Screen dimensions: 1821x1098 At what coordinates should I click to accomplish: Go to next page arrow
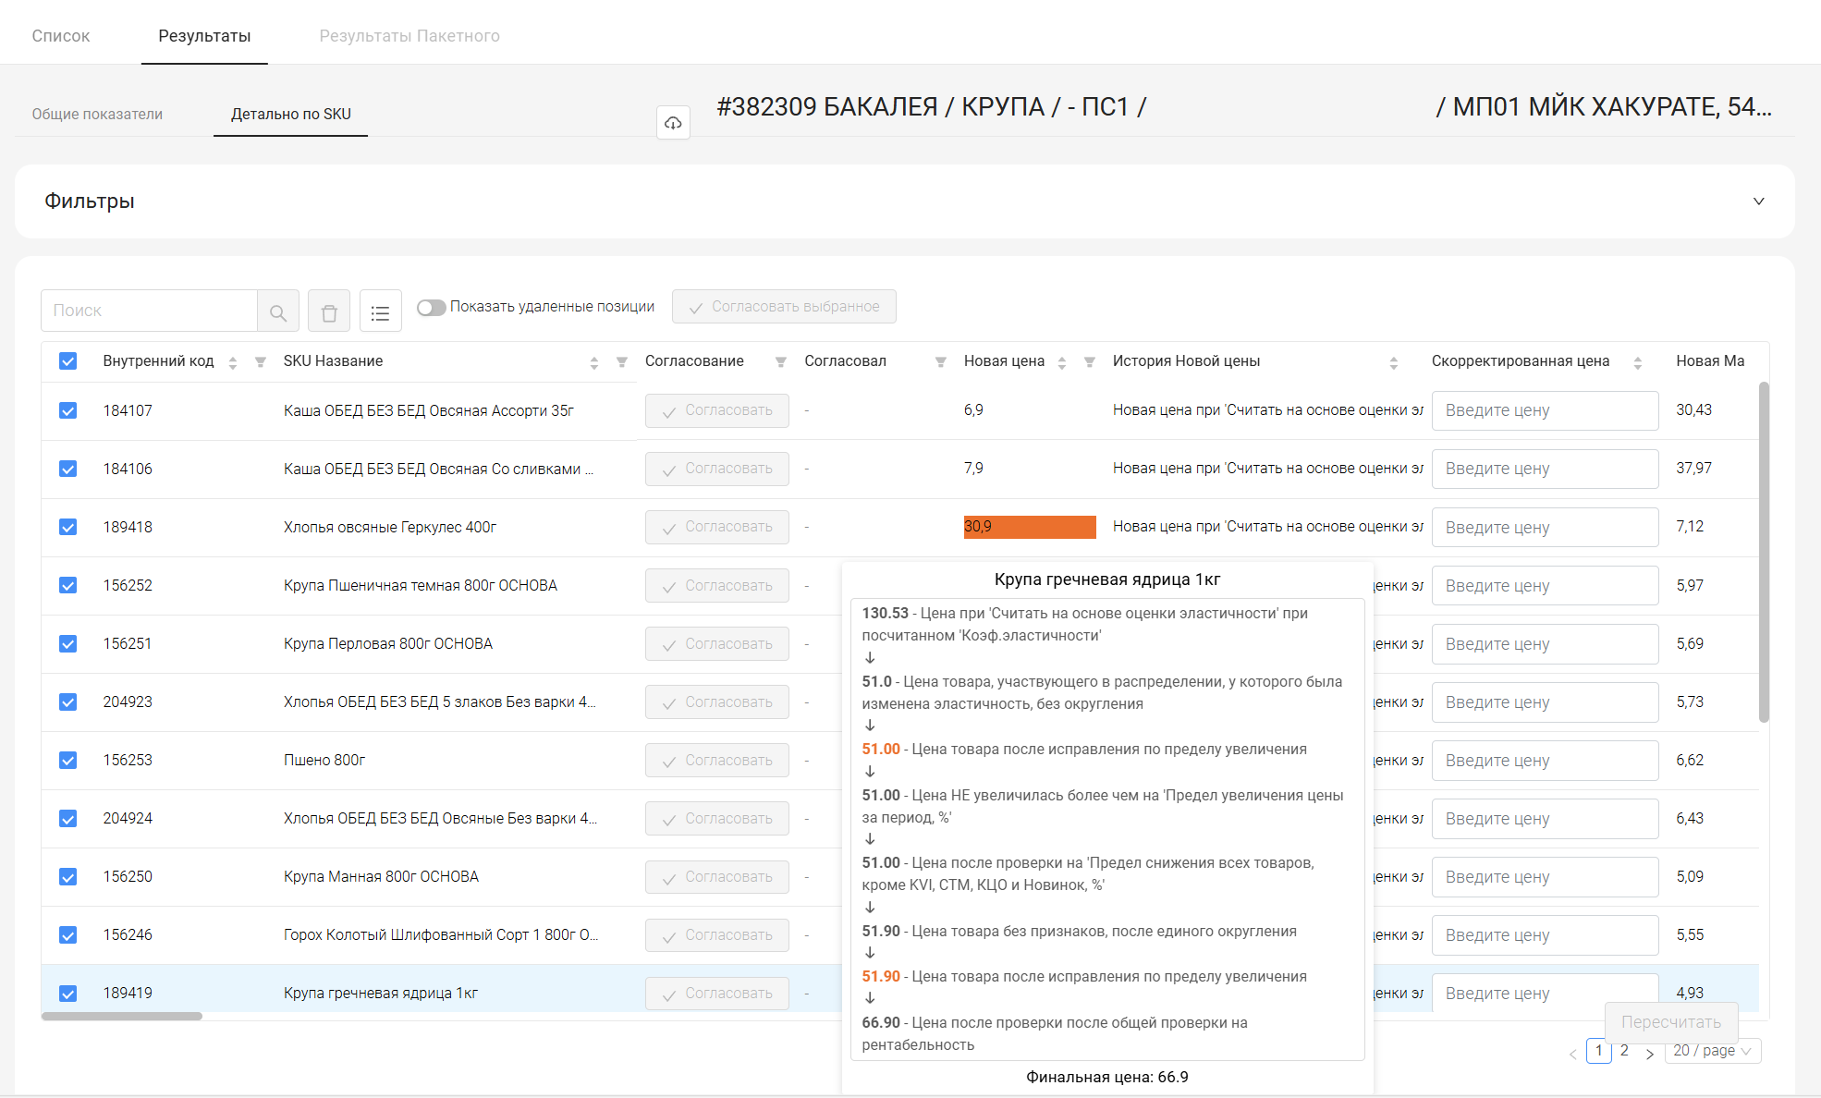pos(1650,1054)
